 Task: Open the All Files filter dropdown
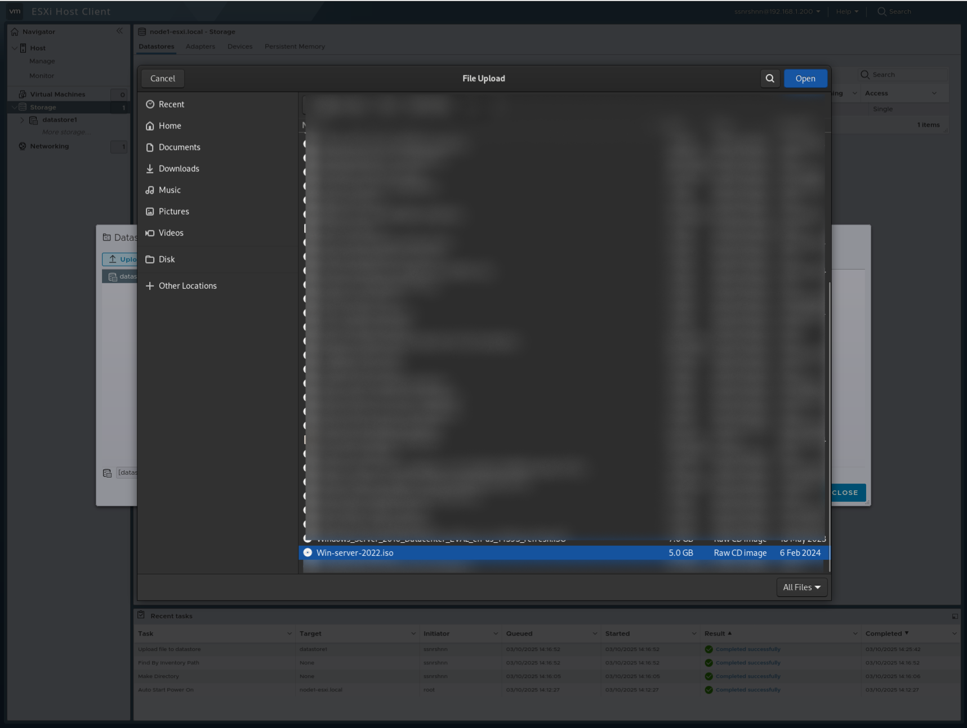pyautogui.click(x=801, y=587)
